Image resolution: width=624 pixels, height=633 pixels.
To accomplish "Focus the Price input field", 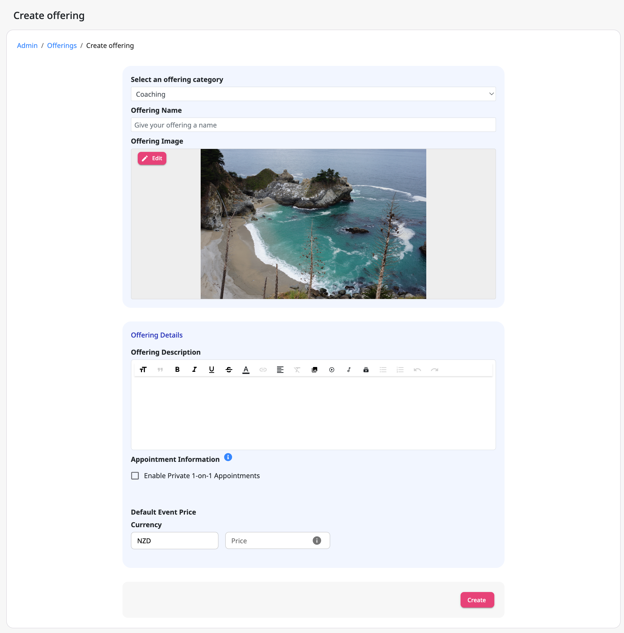I will pyautogui.click(x=278, y=541).
